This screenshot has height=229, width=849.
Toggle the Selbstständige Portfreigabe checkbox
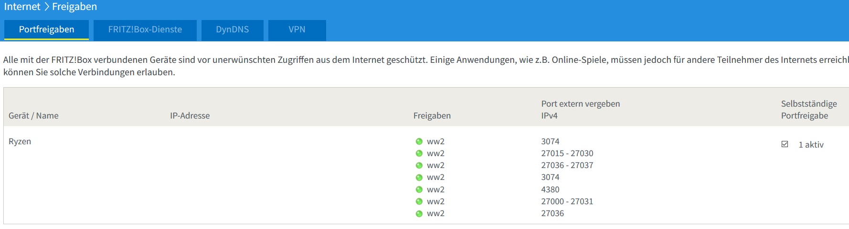click(x=785, y=144)
